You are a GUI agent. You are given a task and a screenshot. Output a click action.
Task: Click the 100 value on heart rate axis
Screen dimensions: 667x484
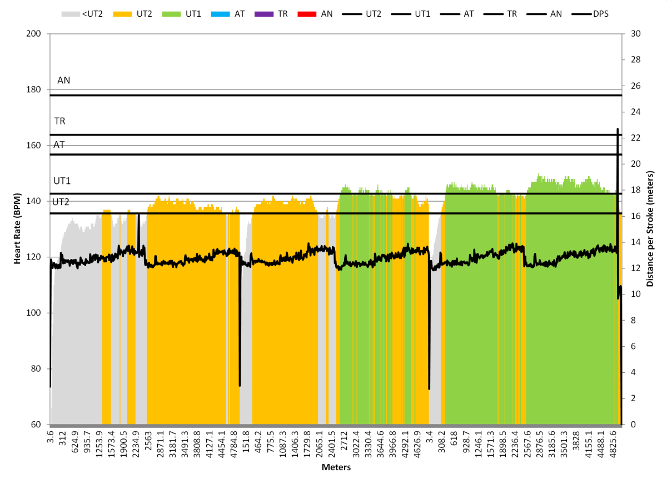tap(34, 313)
